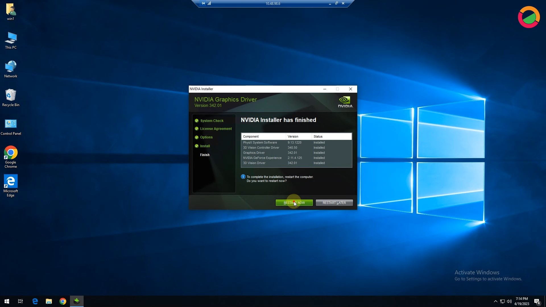
Task: Select the PhysX System Software row
Action: pos(297,143)
